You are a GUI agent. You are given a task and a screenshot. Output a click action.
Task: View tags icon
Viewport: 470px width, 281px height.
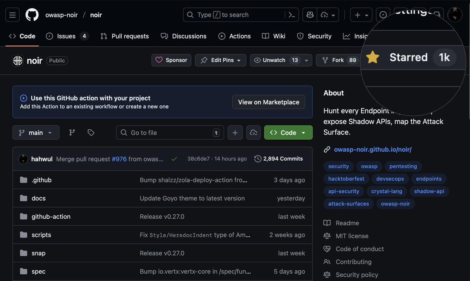[x=91, y=132]
